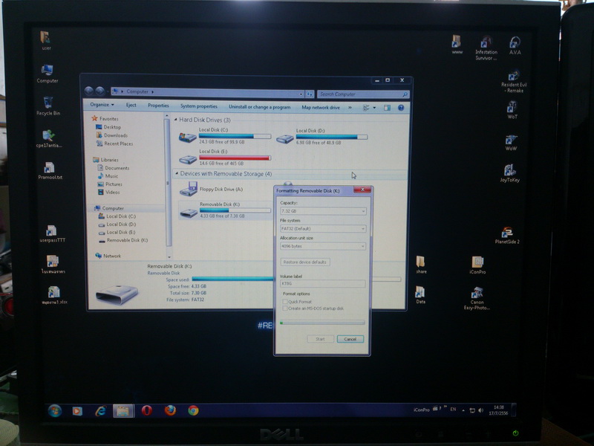Open the Data folder on desktop
Screen dimensions: 594x446
pos(420,294)
